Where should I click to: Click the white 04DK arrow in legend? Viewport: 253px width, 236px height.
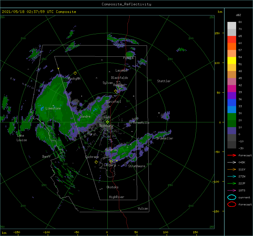(232, 162)
